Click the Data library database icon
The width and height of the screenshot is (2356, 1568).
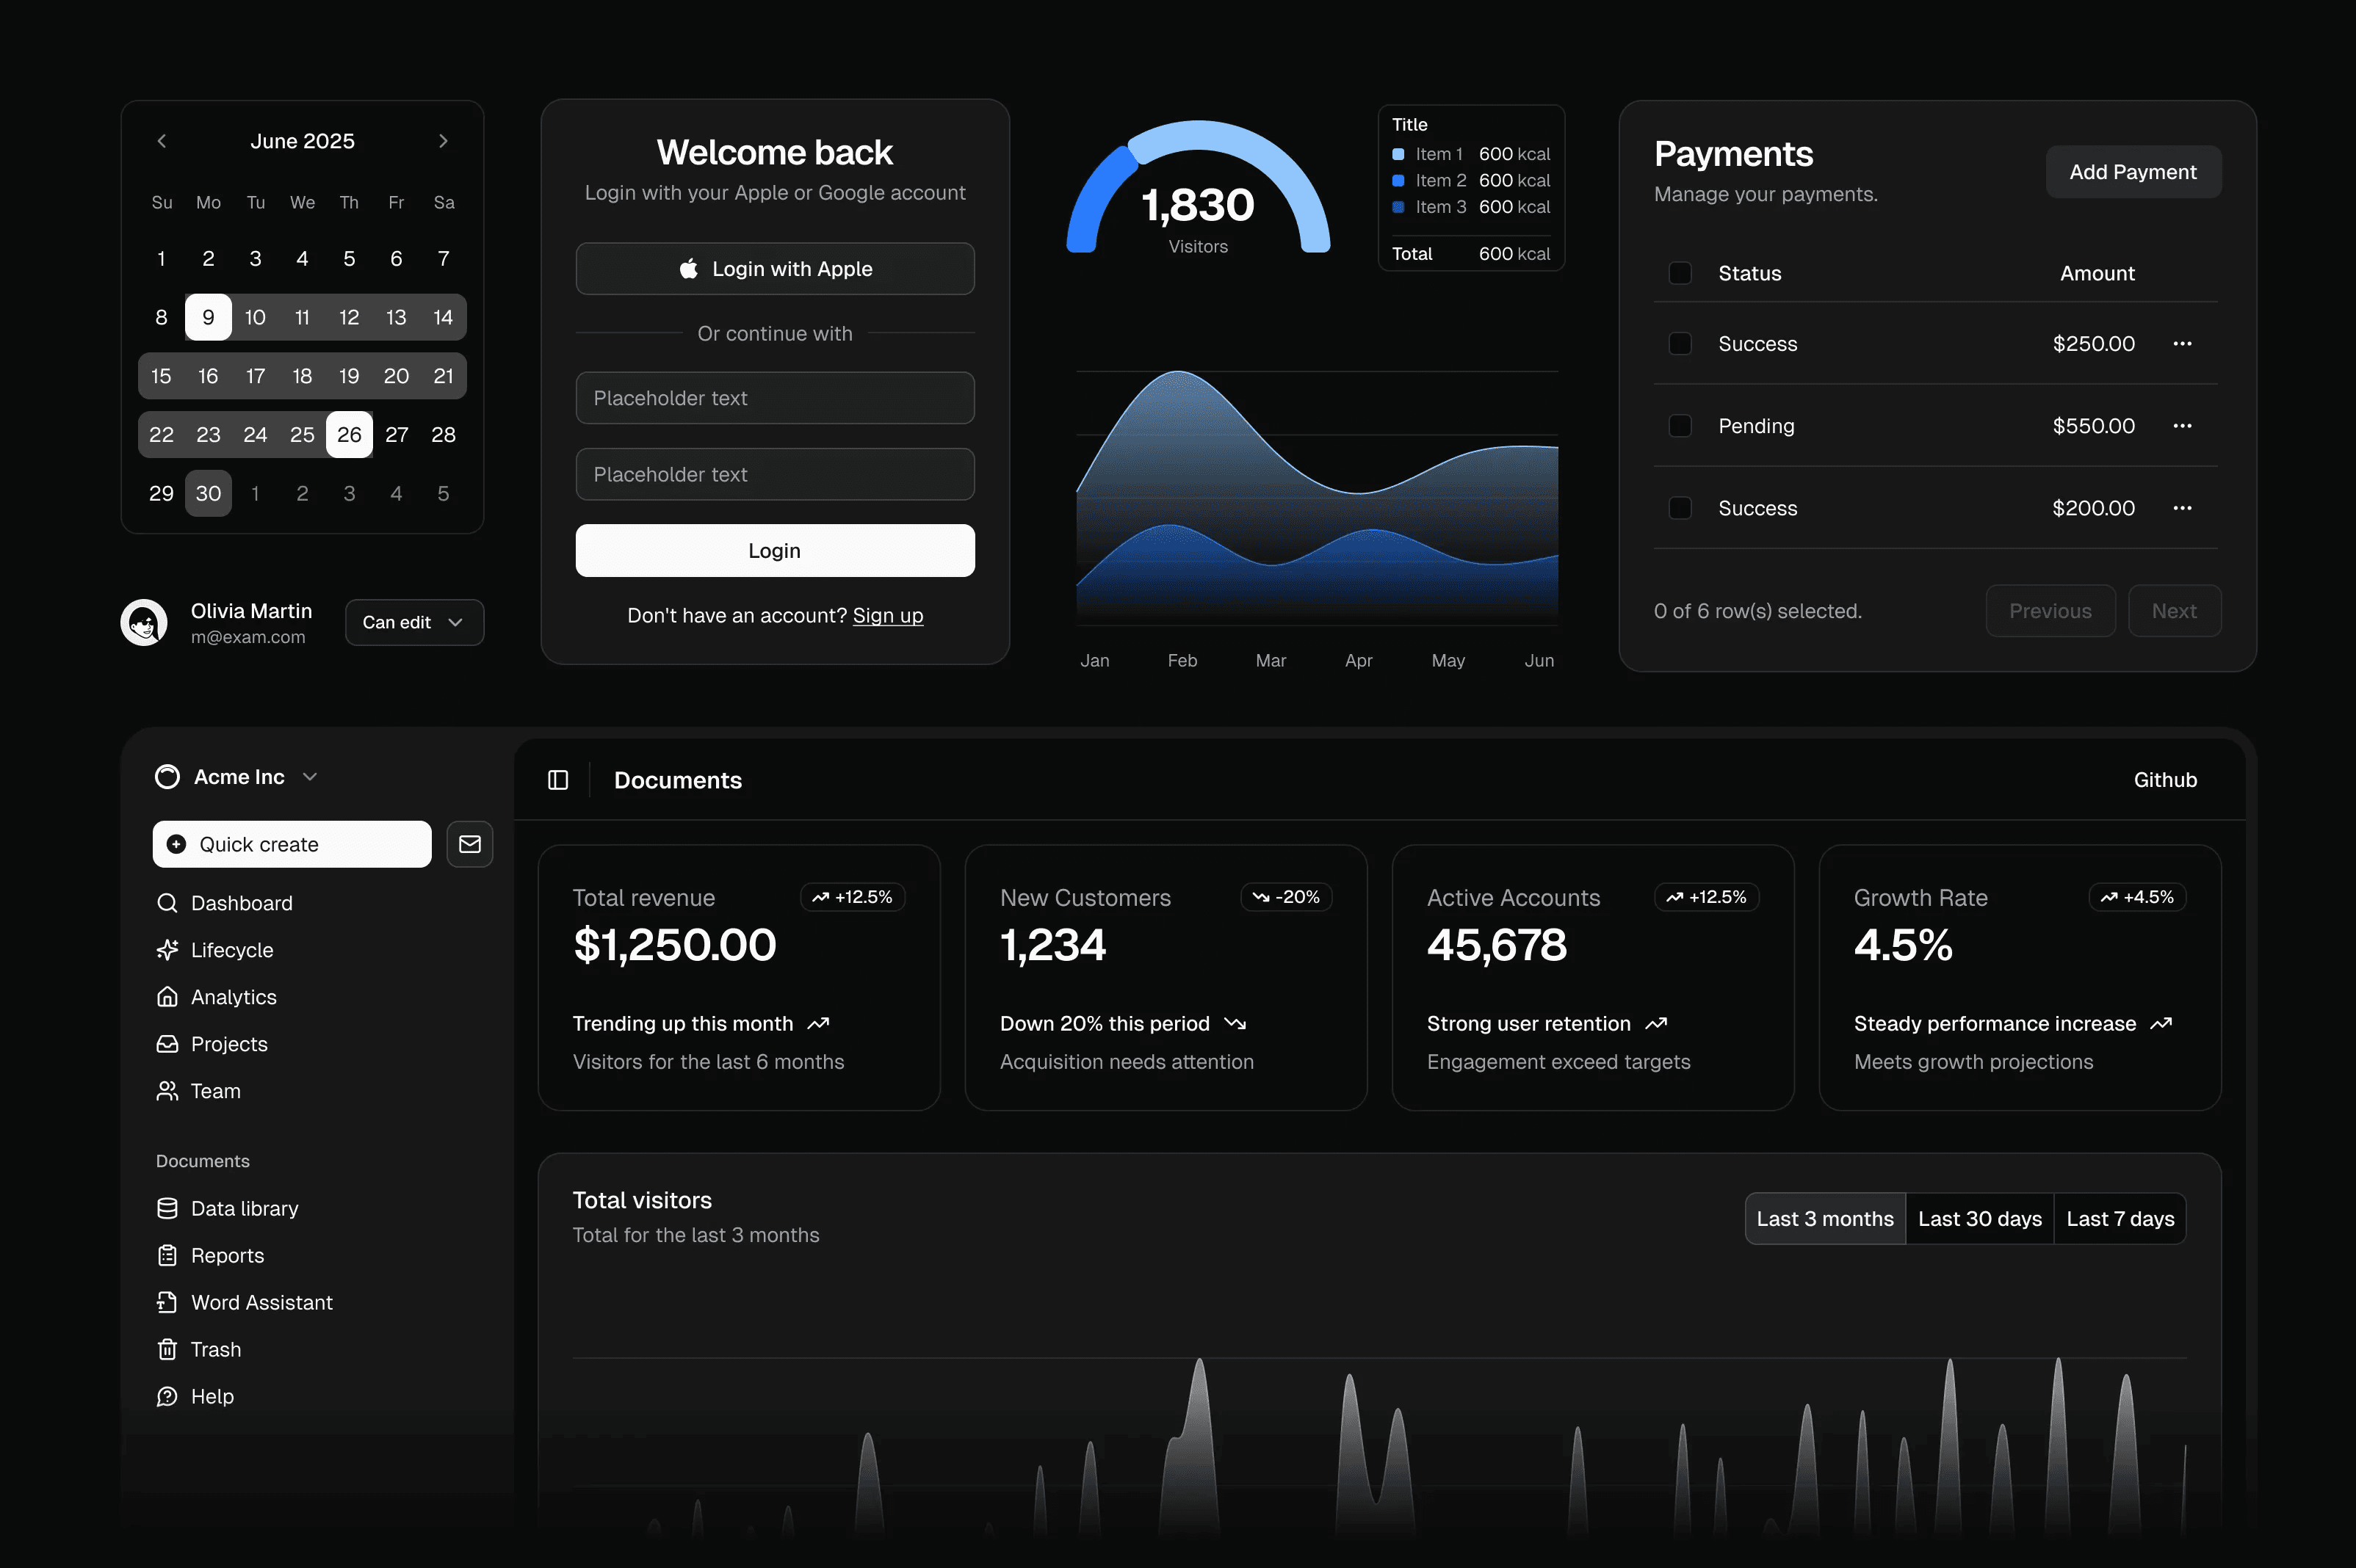(167, 1208)
